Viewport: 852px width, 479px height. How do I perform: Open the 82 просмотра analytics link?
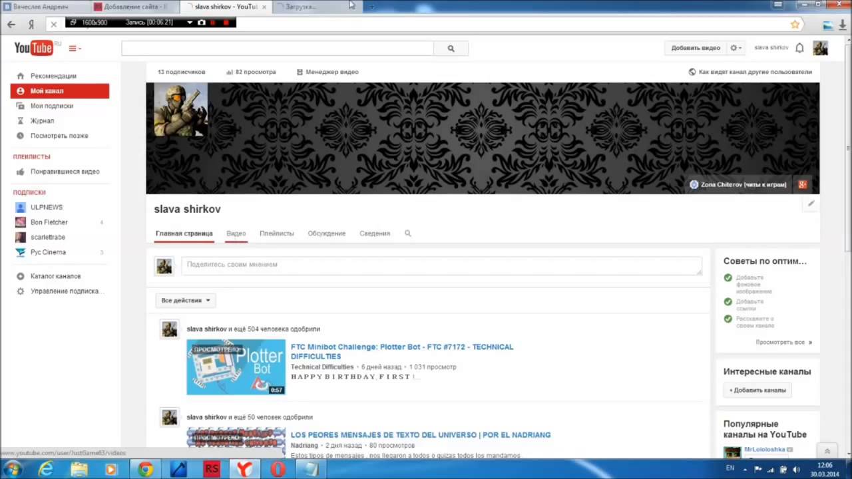tap(251, 72)
